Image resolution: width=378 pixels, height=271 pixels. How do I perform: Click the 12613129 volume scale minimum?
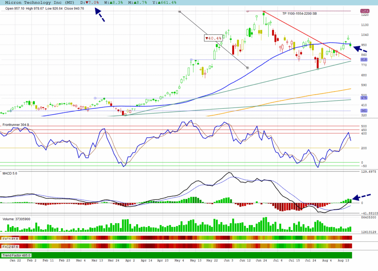(x=369, y=232)
